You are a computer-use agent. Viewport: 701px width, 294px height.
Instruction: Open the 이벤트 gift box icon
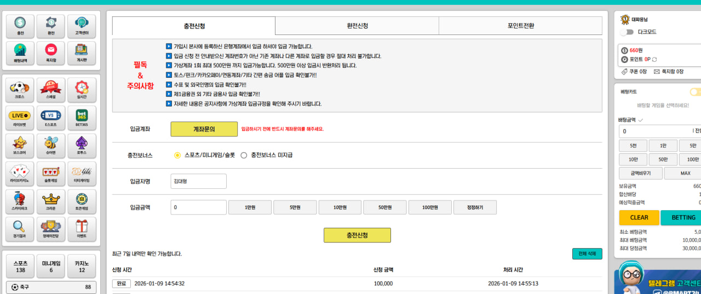[82, 229]
